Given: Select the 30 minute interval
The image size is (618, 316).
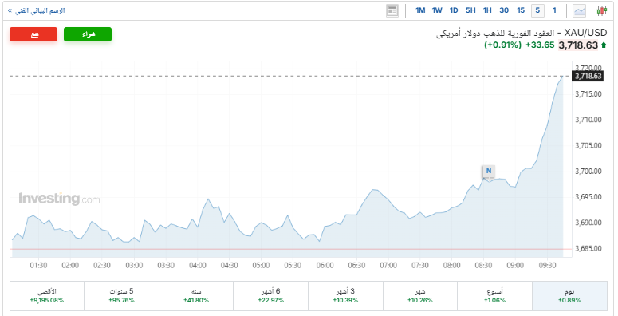Looking at the screenshot, I should click(504, 10).
